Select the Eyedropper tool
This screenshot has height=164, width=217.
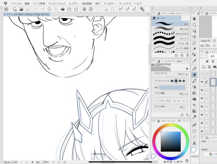(194, 61)
